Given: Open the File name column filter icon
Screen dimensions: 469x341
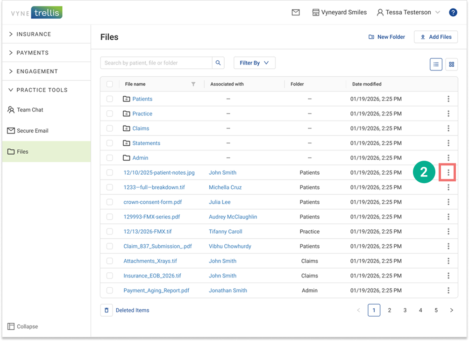Looking at the screenshot, I should tap(193, 85).
